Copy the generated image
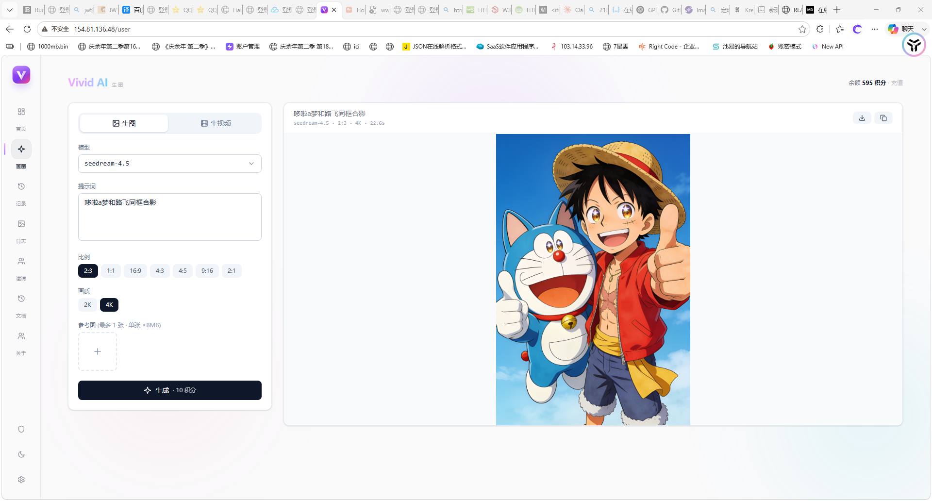 point(883,118)
